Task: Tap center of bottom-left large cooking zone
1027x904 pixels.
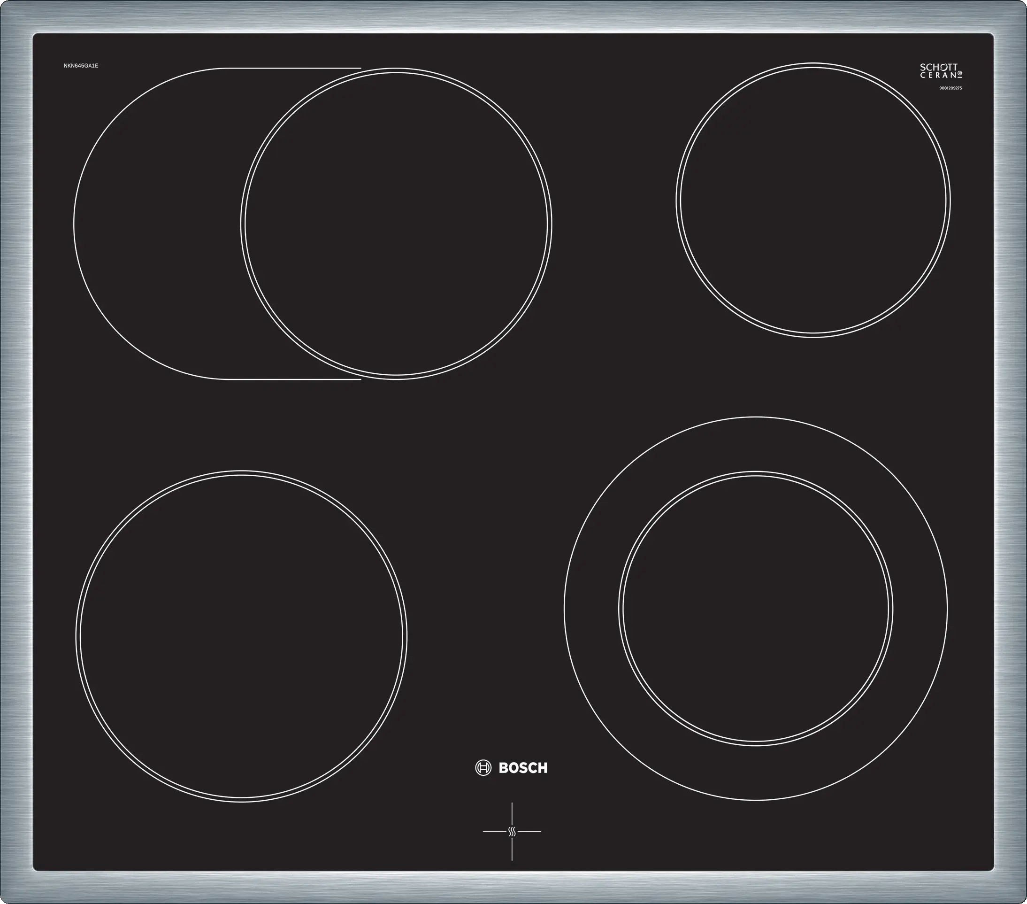Action: click(241, 636)
